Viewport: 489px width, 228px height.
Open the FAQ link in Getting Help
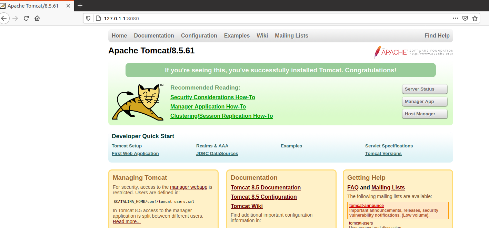(353, 187)
